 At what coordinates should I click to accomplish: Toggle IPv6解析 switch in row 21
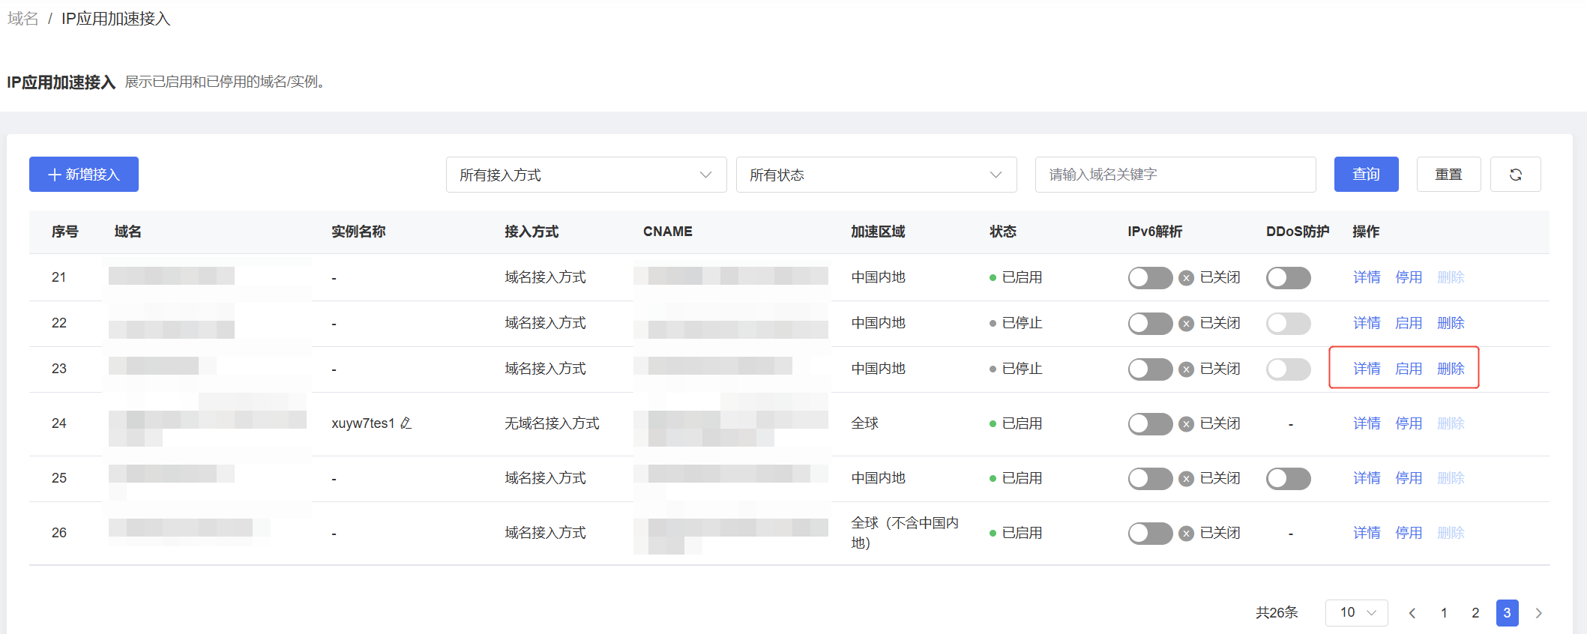1150,278
